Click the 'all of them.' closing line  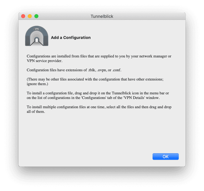pyautogui.click(x=36, y=112)
